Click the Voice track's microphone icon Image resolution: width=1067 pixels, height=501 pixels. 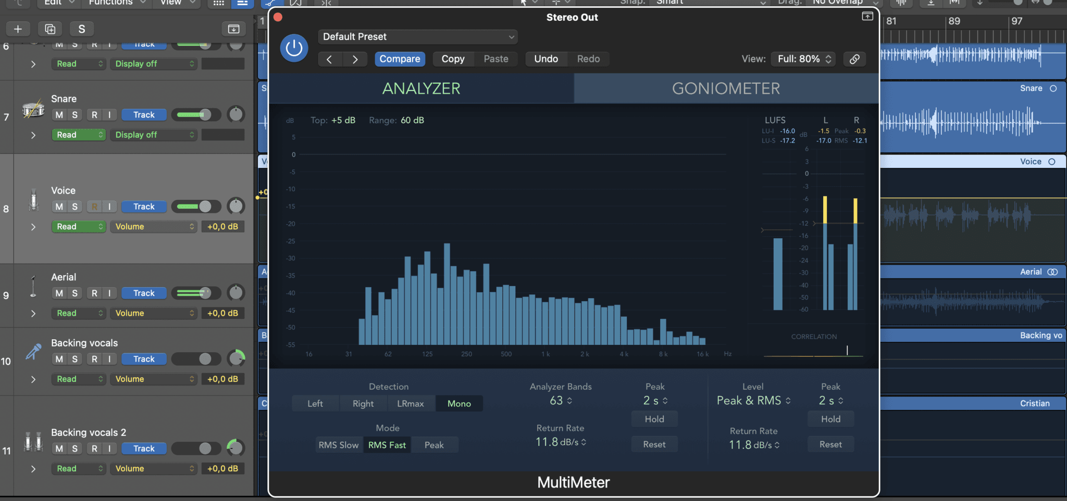click(33, 200)
